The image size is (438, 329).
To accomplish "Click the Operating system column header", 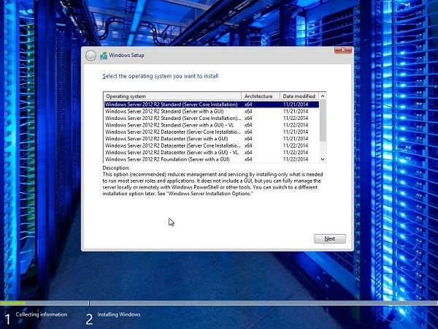I will click(172, 97).
